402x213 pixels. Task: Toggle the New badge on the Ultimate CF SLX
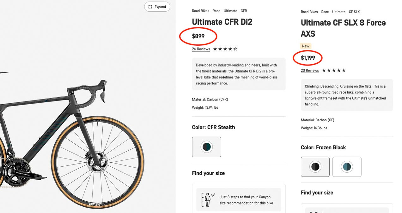click(305, 46)
